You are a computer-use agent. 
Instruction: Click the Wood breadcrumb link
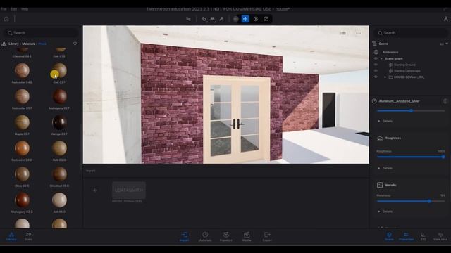(42, 44)
